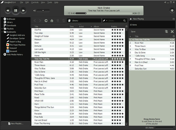Screen dimensions: 176x130
Task: Open the Edit menu
Action: click(x=27, y=2)
